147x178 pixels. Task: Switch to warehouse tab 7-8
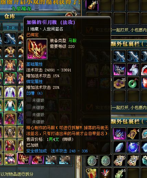click(x=11, y=28)
